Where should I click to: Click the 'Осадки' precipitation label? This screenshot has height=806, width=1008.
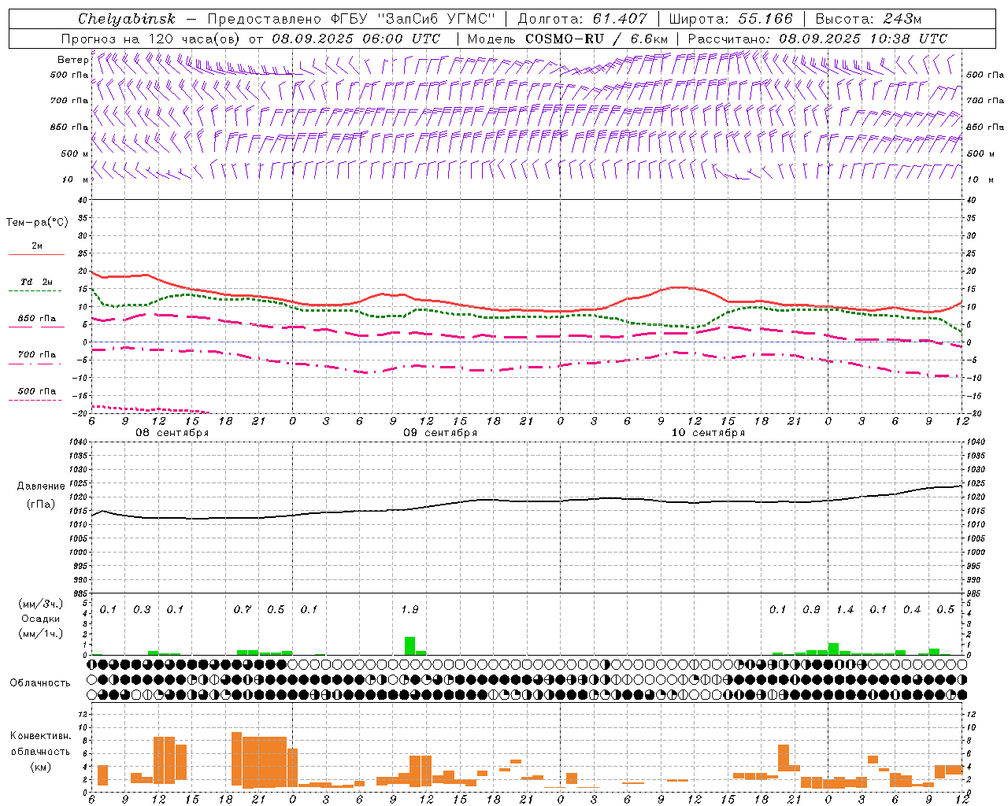[x=40, y=619]
